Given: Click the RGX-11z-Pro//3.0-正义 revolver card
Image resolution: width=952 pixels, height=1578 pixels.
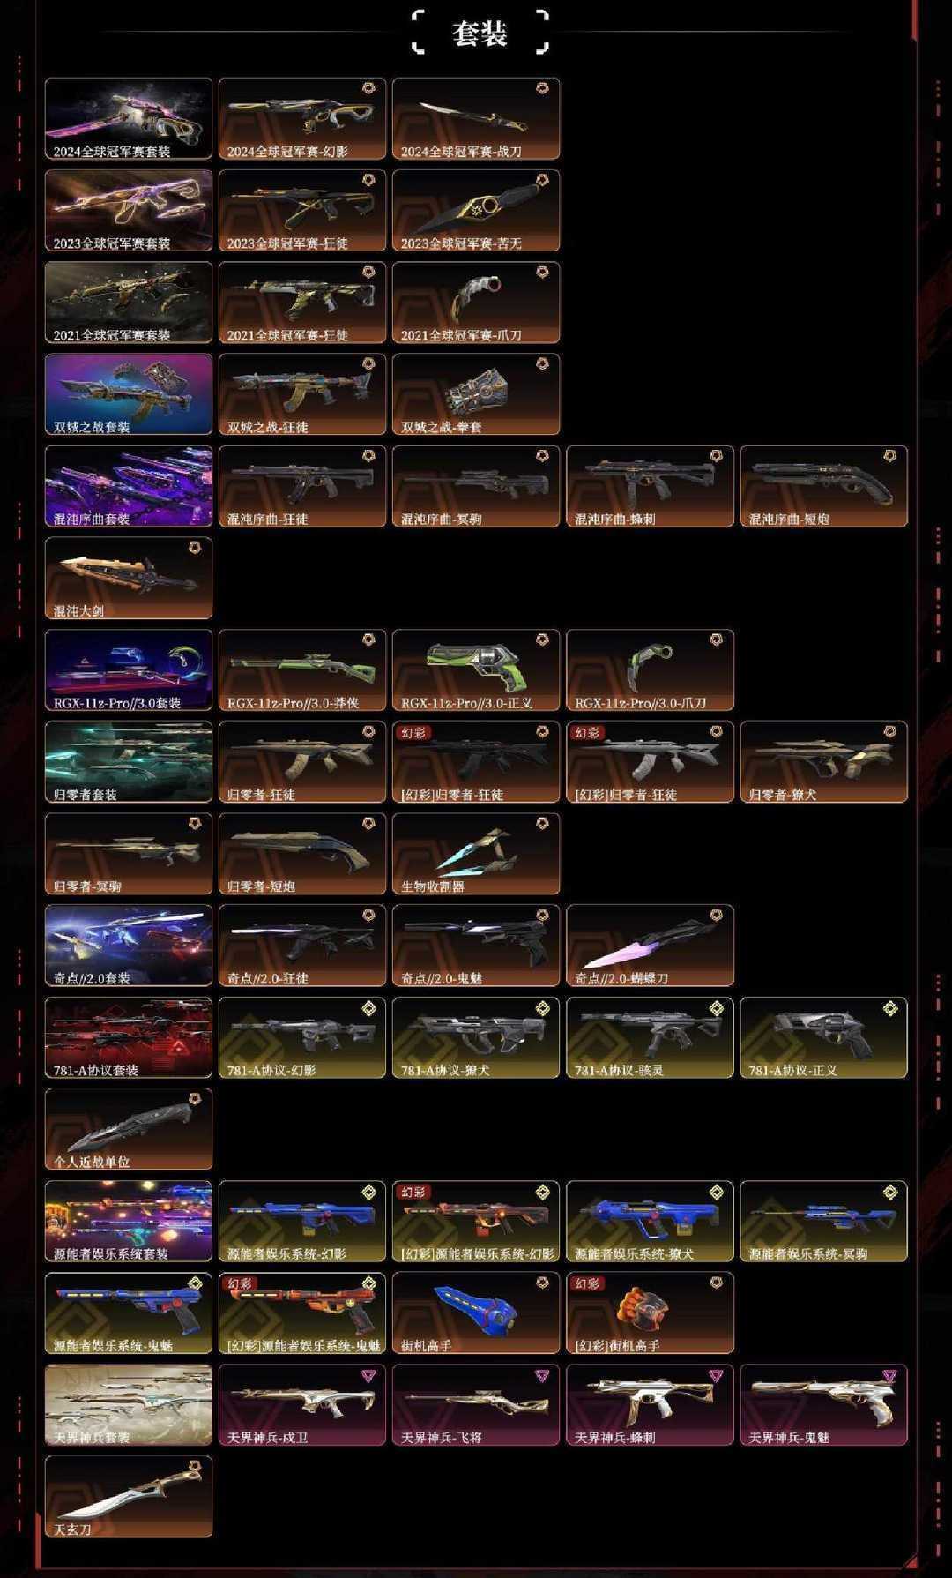Looking at the screenshot, I should point(476,669).
